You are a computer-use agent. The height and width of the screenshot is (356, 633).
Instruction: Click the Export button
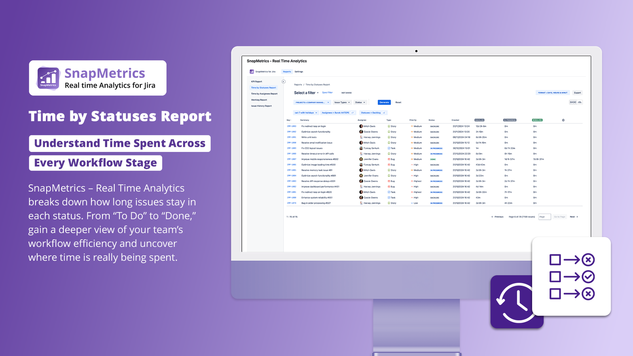(578, 93)
